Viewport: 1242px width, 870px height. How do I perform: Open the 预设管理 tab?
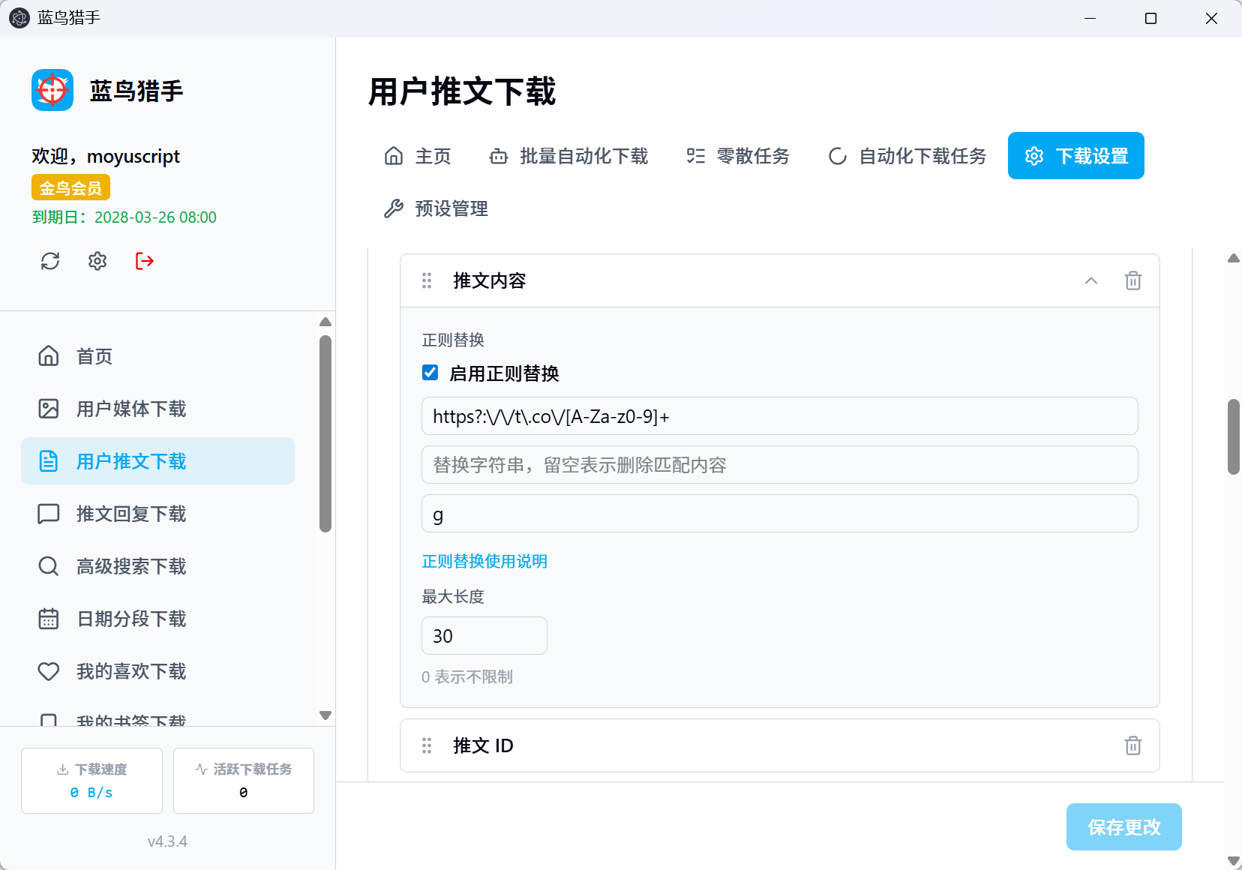tap(436, 208)
